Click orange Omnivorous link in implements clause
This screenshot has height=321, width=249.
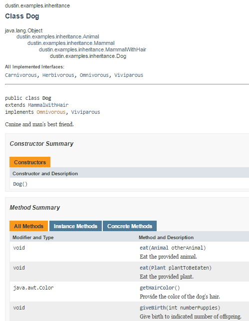click(x=51, y=112)
